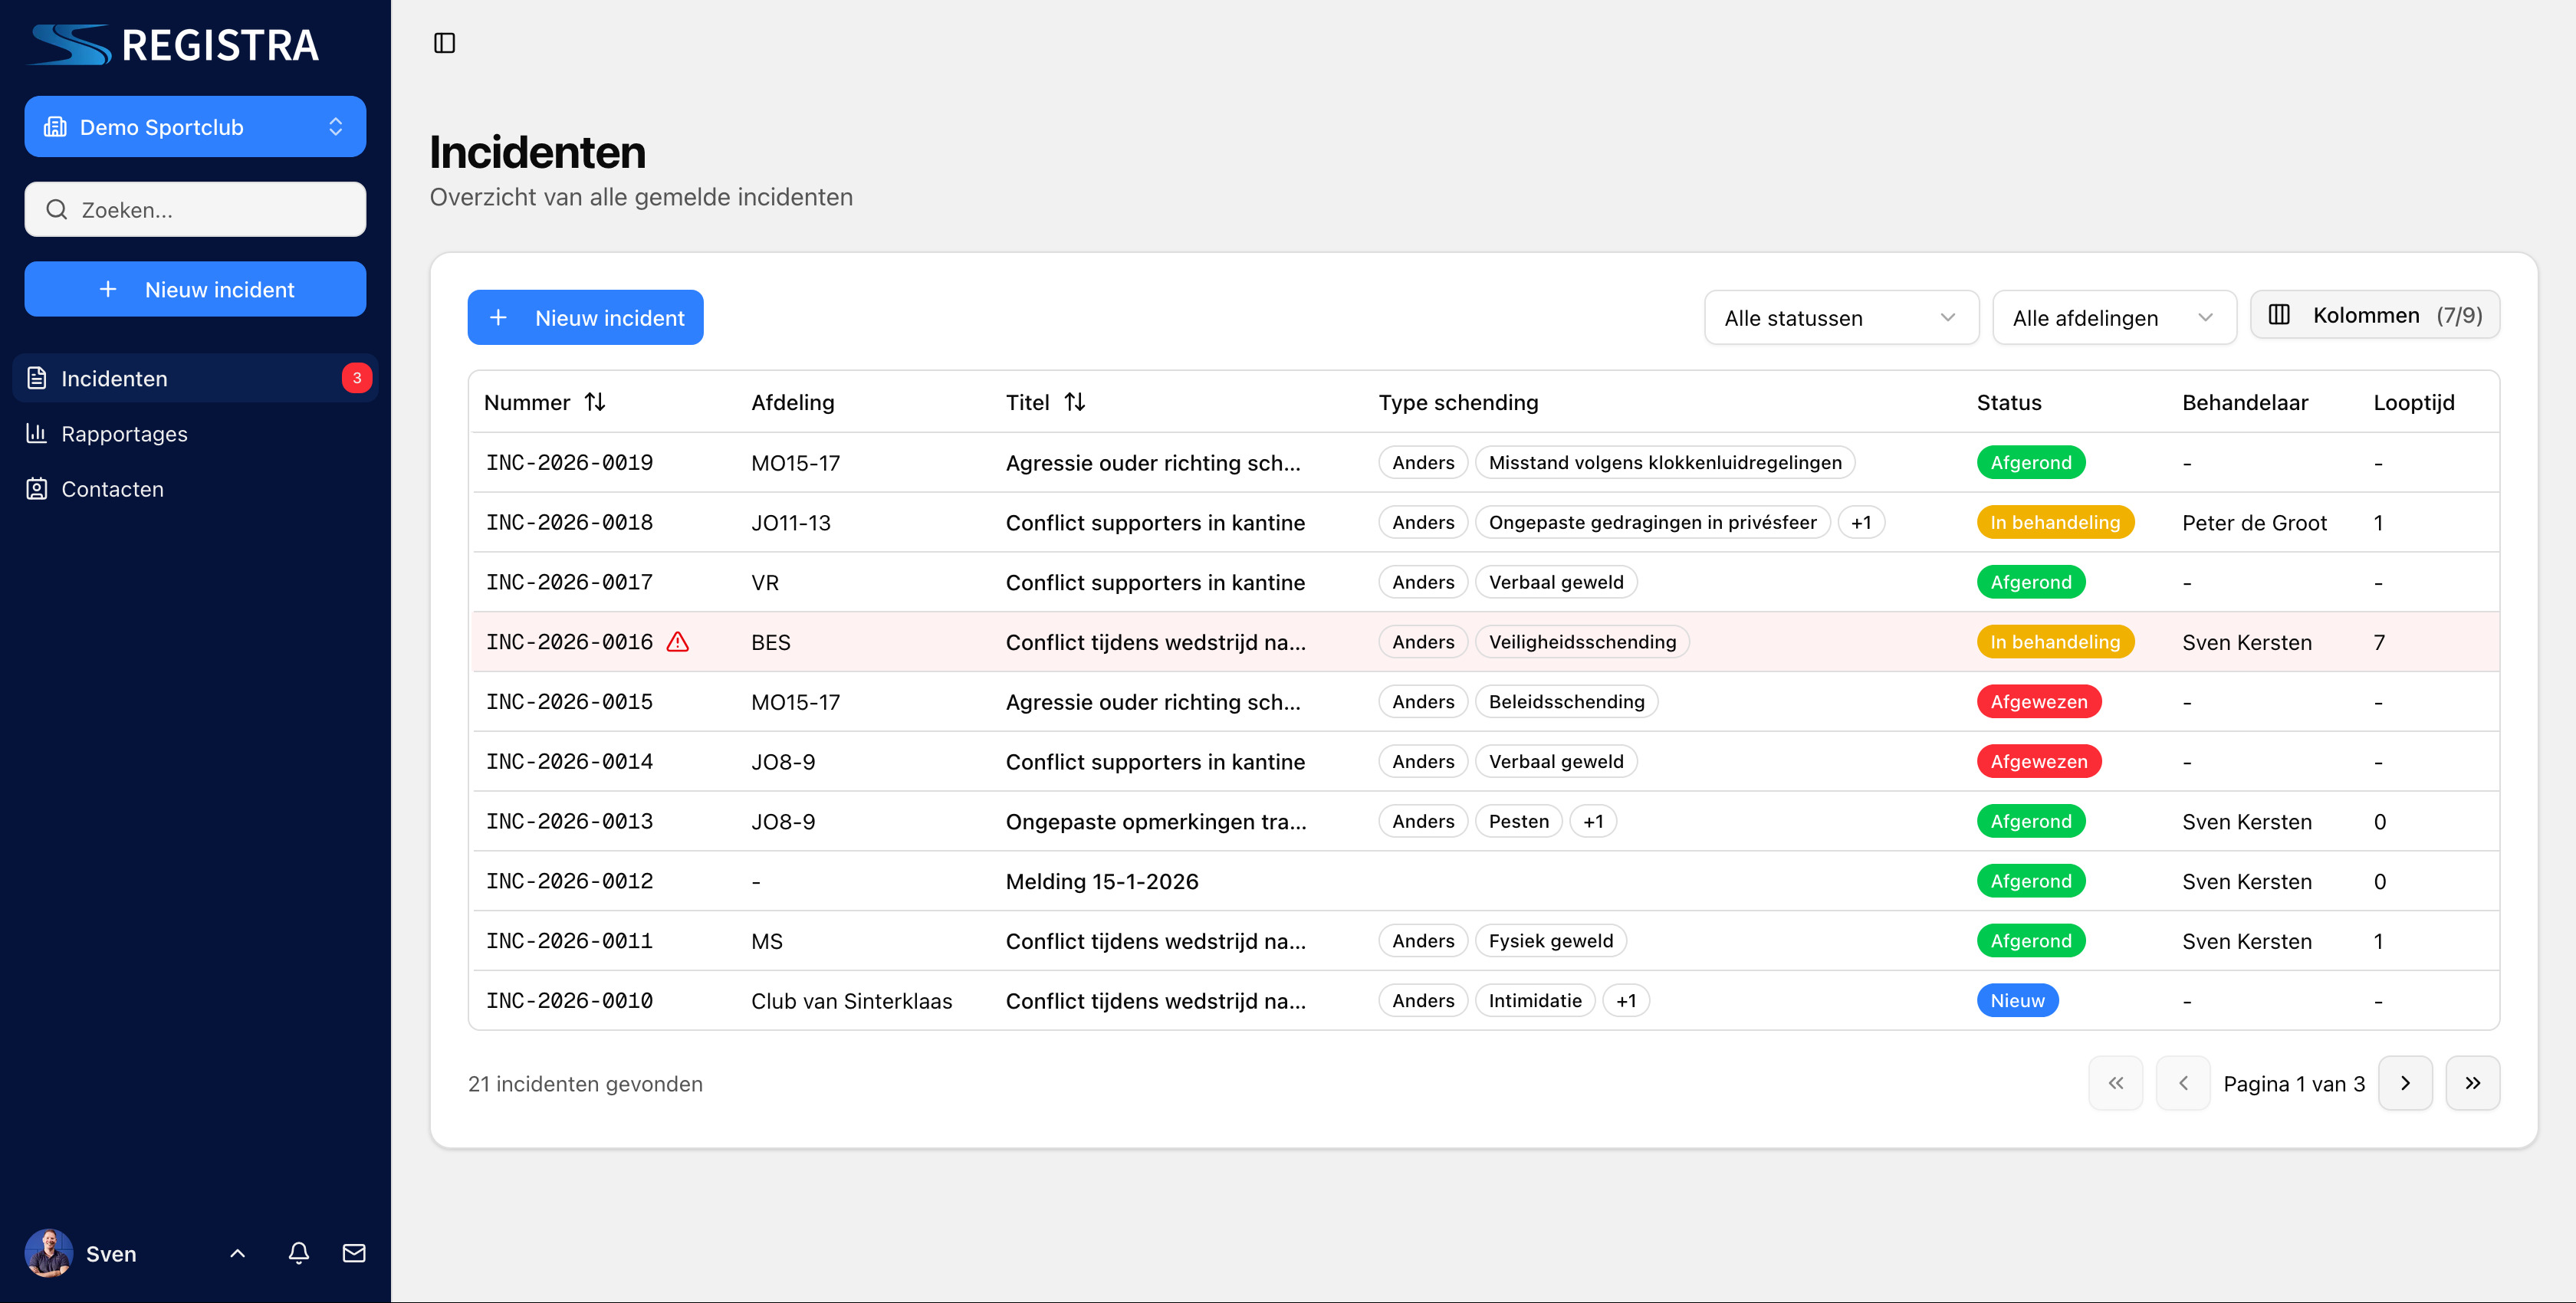Open messages via the envelope icon
Viewport: 2576px width, 1303px height.
(354, 1253)
